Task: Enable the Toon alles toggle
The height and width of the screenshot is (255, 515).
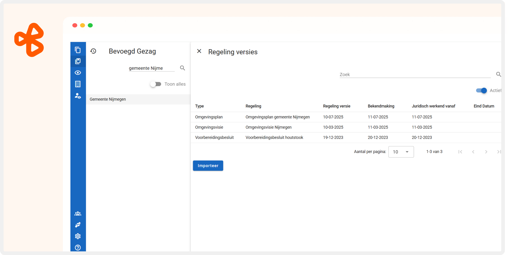Action: tap(156, 84)
